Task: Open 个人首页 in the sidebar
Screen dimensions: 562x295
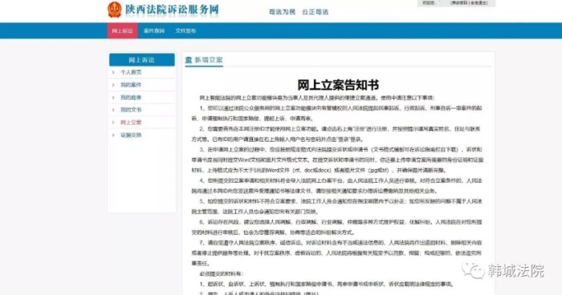Action: pyautogui.click(x=131, y=72)
